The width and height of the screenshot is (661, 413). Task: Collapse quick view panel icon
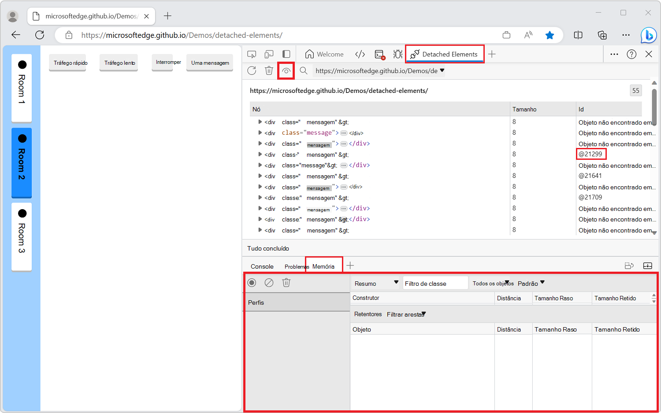pos(648,265)
